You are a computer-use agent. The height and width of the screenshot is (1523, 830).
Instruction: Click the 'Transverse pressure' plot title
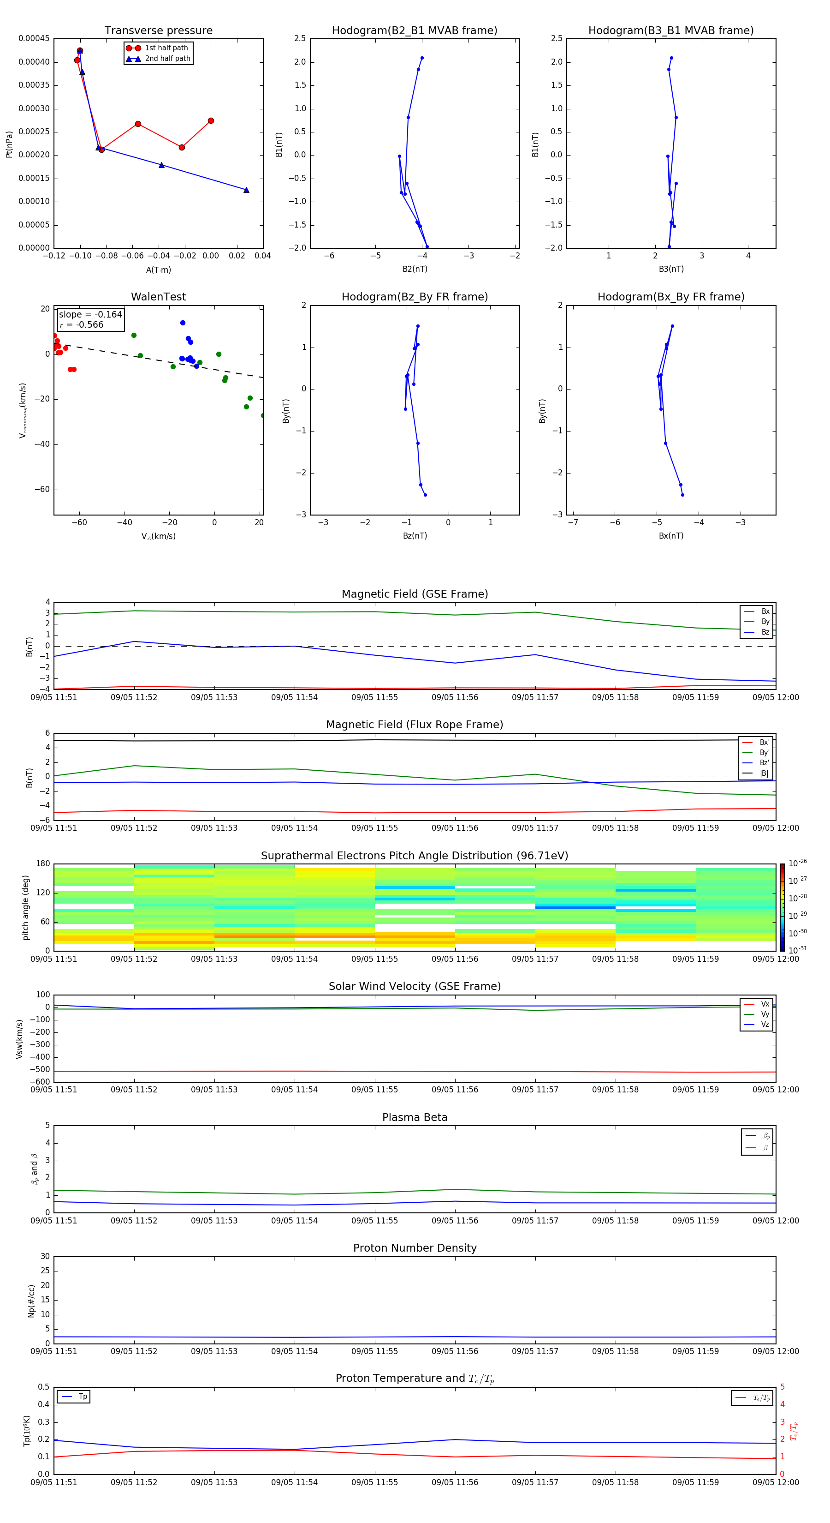158,31
